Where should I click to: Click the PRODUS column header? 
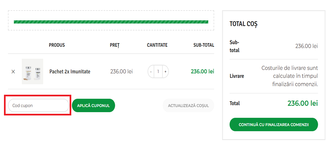click(x=57, y=45)
